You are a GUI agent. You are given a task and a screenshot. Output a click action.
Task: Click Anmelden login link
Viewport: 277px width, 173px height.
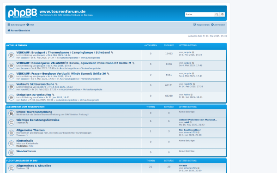click(218, 25)
